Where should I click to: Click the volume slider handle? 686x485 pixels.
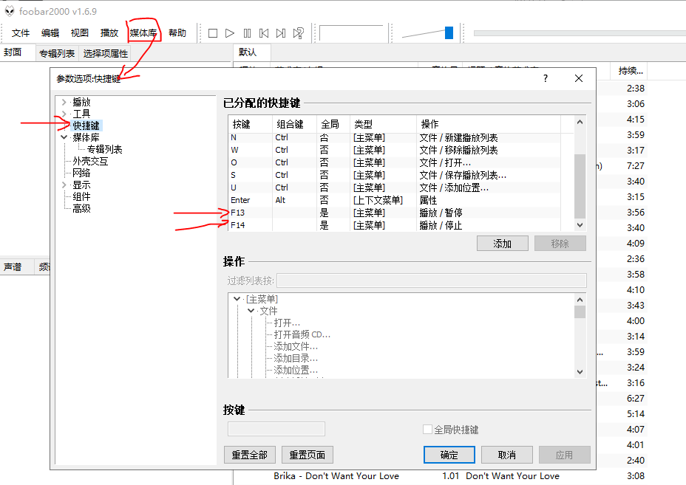click(449, 32)
